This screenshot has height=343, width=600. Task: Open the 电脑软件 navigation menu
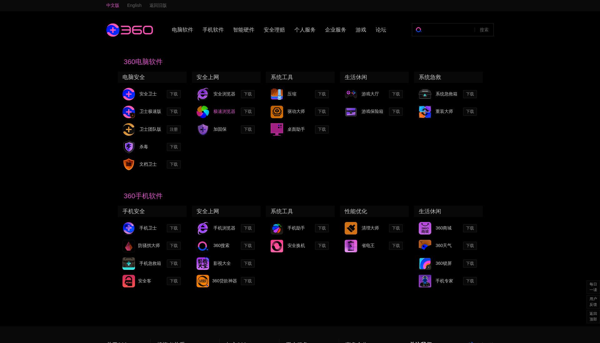(182, 30)
